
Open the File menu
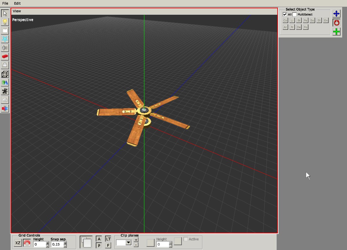(5, 3)
